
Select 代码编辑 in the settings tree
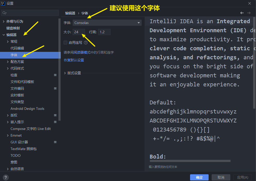[17, 48]
